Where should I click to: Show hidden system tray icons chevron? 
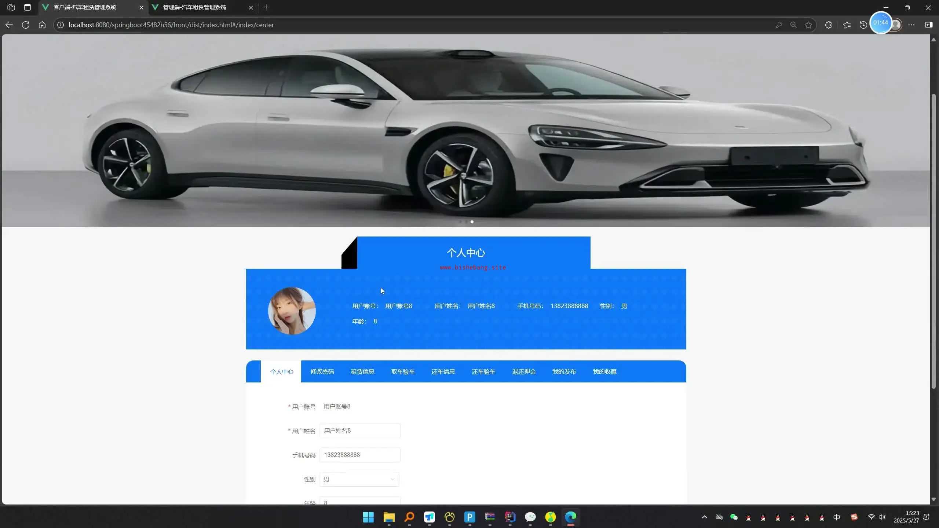point(704,517)
